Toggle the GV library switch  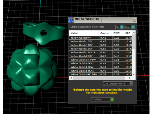pos(120,27)
